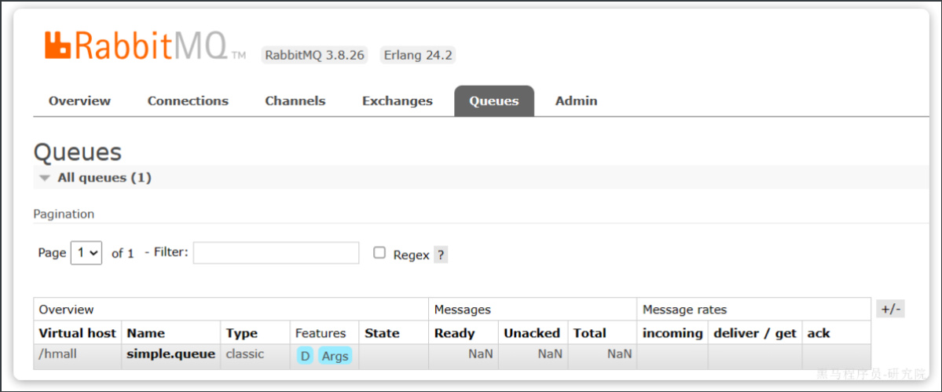Click the Queues page heading
942x392 pixels.
point(78,152)
